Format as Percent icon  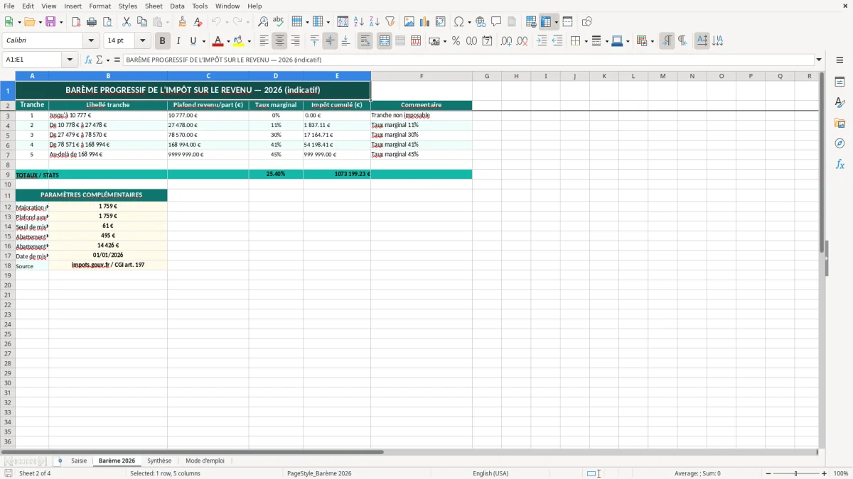[x=456, y=41]
